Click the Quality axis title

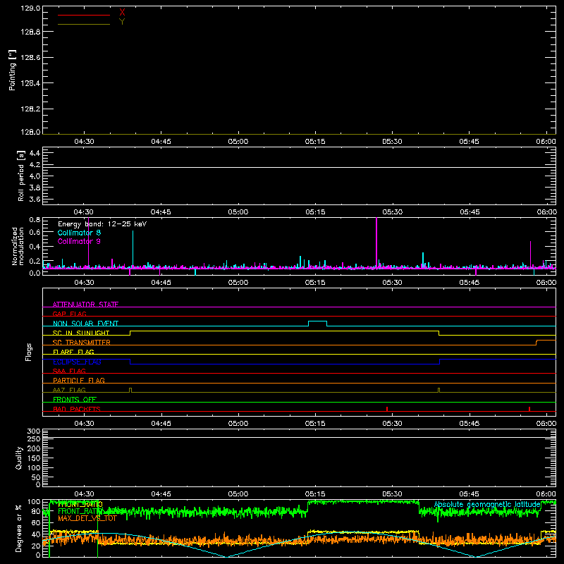pyautogui.click(x=19, y=458)
